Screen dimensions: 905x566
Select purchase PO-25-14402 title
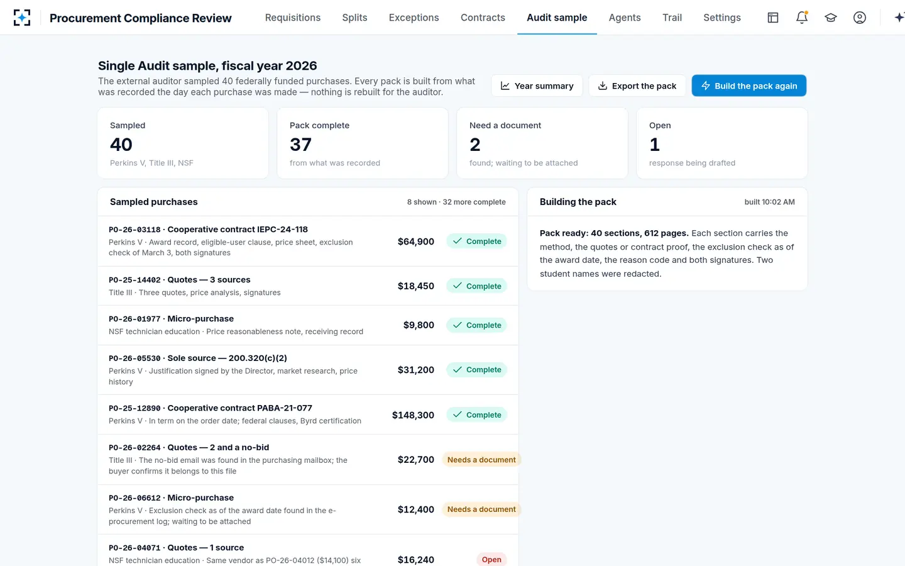(x=179, y=280)
